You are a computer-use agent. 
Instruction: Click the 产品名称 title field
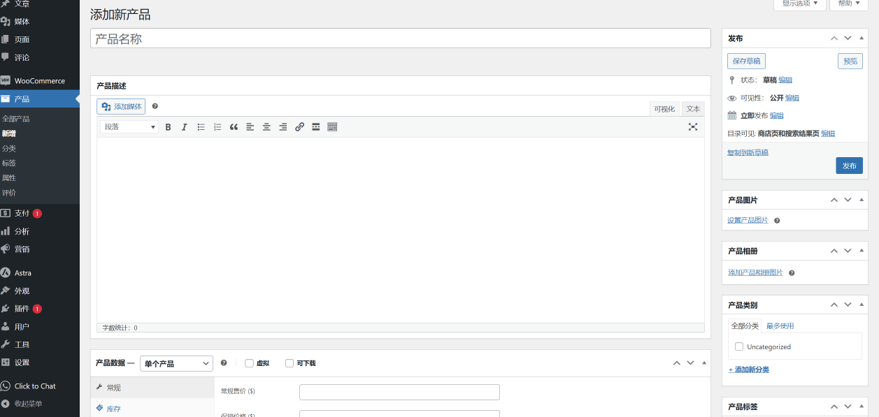(400, 39)
